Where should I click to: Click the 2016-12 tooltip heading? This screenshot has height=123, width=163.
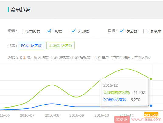[x=111, y=85]
